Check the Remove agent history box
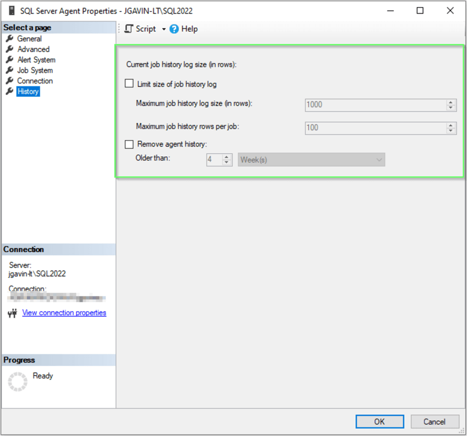467x436 pixels. (129, 144)
